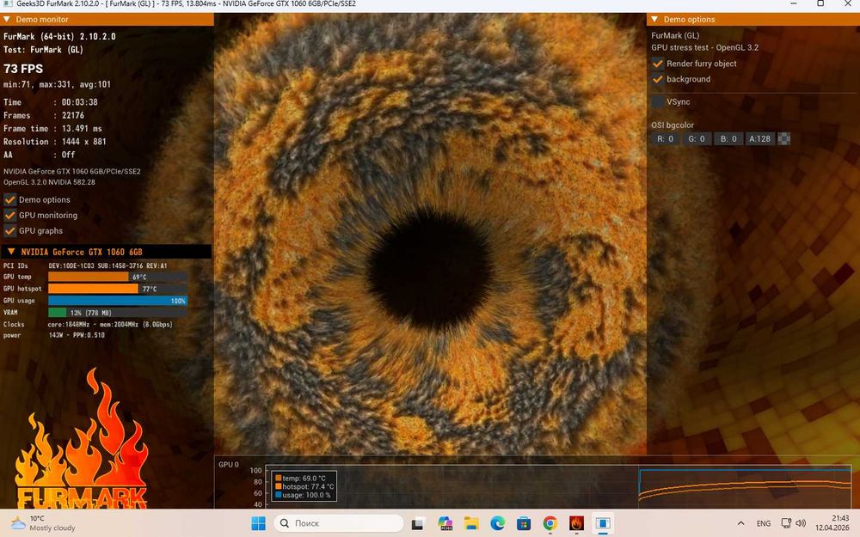
Task: Open Google Chrome from the taskbar
Action: point(550,522)
